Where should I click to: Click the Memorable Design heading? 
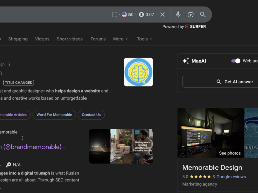212,168
